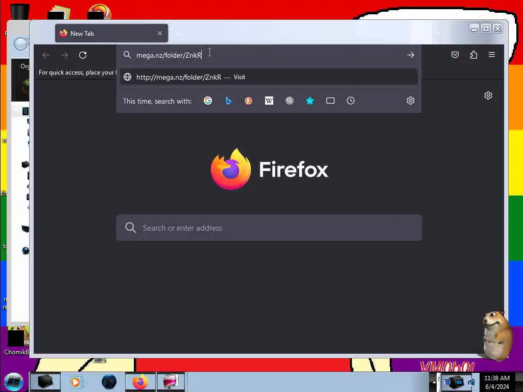Open the black folder taskbar icon
This screenshot has height=392, width=523.
pos(45,382)
